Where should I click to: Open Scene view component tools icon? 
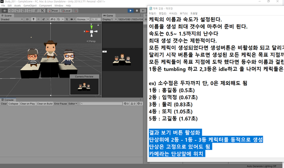67,19
